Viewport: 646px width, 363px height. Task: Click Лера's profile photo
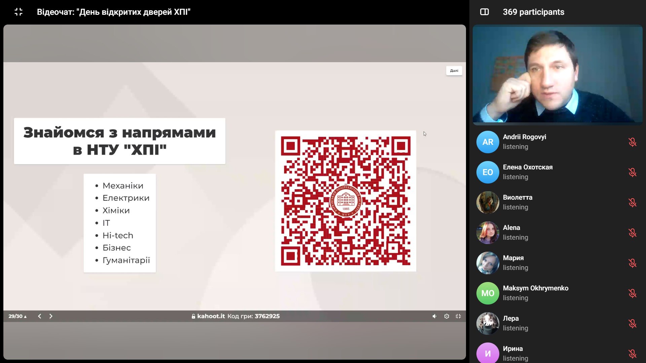[x=488, y=323]
